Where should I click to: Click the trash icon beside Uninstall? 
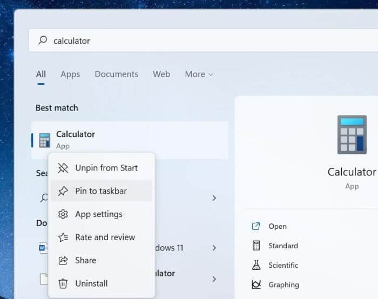pos(63,283)
